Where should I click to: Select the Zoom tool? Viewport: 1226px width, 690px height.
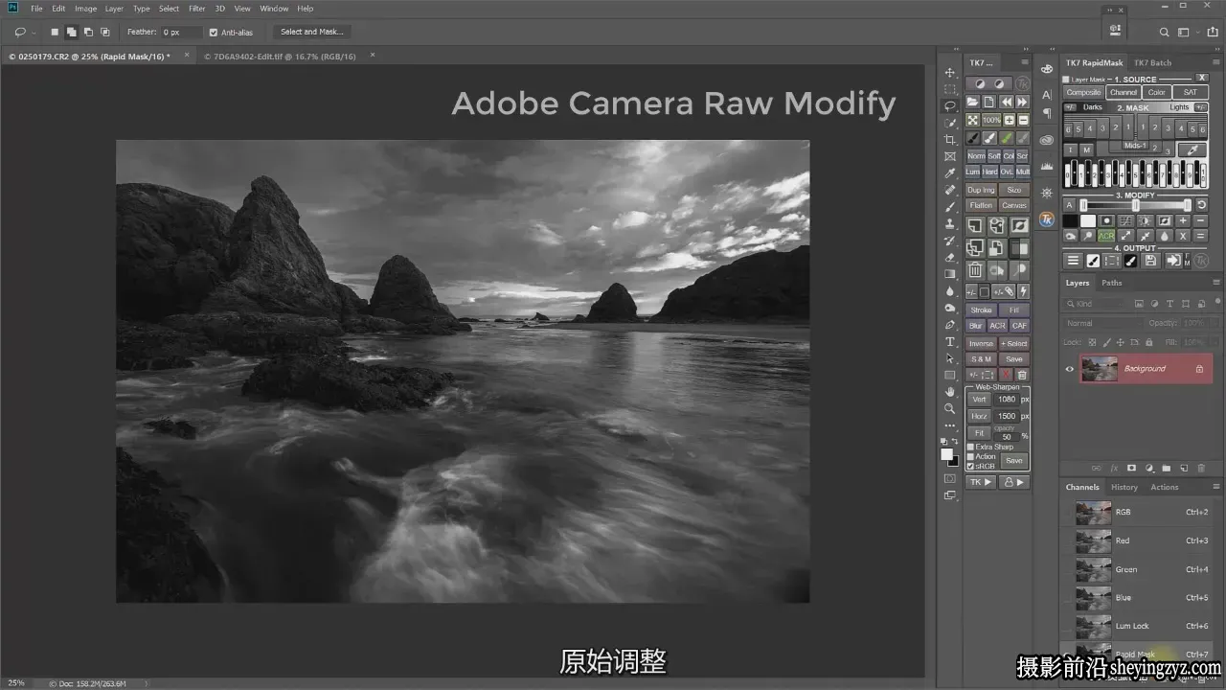(x=950, y=408)
